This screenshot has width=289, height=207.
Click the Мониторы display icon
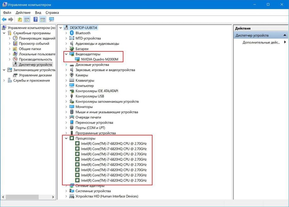coord(72,107)
